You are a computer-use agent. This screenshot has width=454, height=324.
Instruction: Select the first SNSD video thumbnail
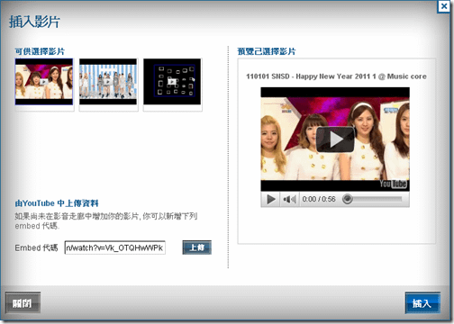click(x=44, y=82)
